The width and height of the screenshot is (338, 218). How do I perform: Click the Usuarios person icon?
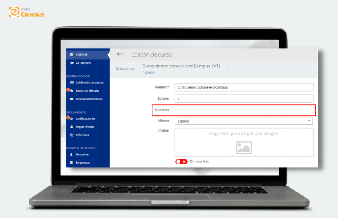(72, 155)
